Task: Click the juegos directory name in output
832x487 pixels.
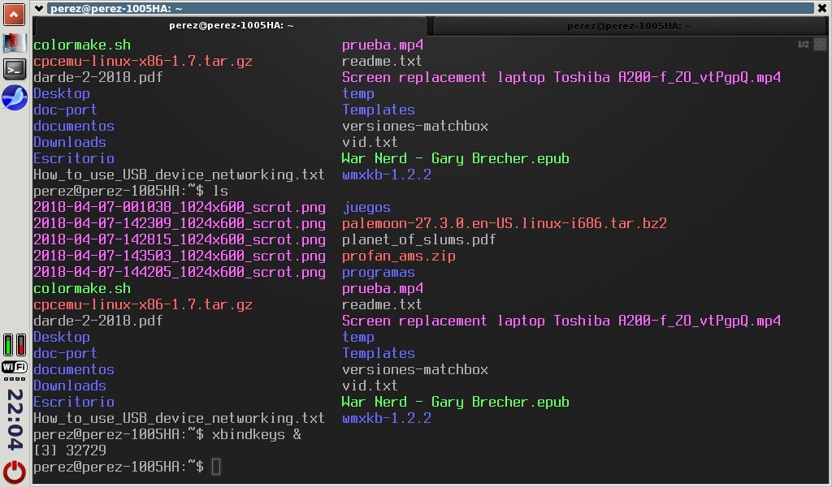Action: pos(366,208)
